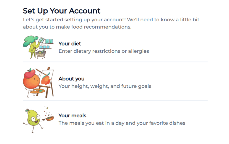Click 'Enter dietary restrictions or allergies' text
This screenshot has width=229, height=144.
(104, 51)
